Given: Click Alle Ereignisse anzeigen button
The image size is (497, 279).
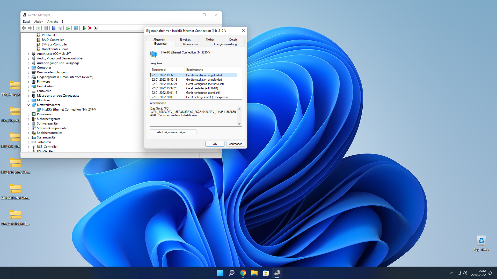Looking at the screenshot, I should coord(173,132).
